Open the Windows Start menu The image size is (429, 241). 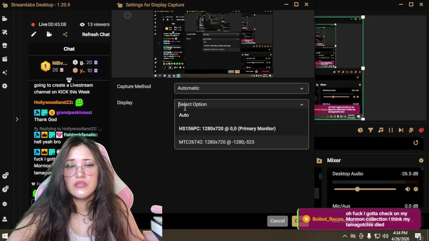[5, 236]
